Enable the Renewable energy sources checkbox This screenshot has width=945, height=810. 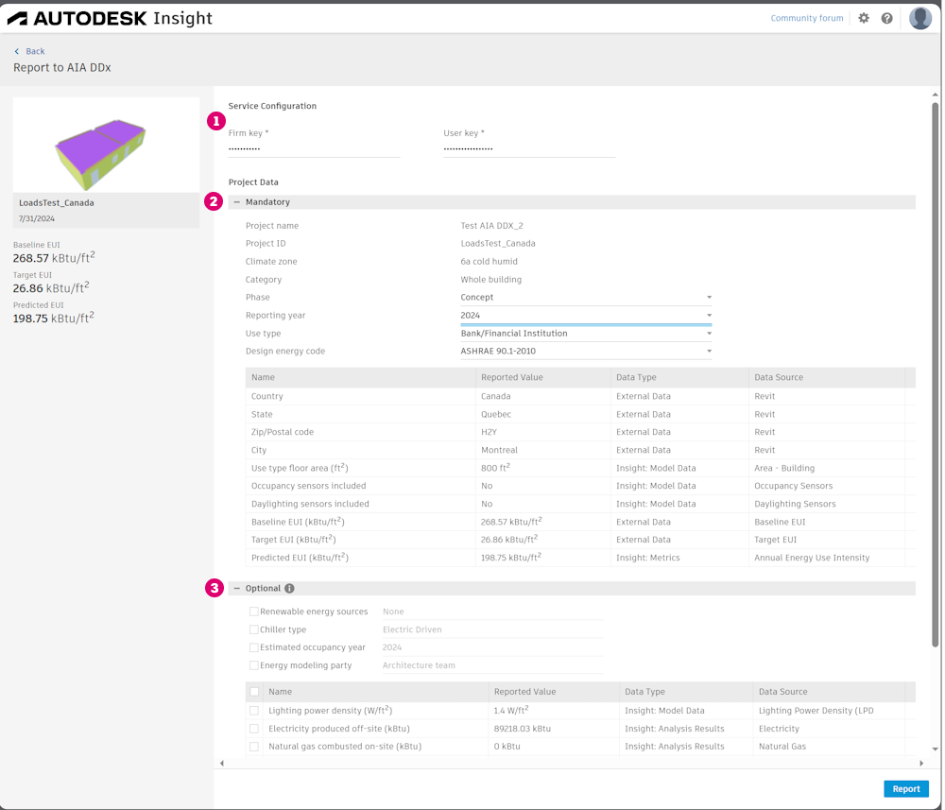point(253,612)
